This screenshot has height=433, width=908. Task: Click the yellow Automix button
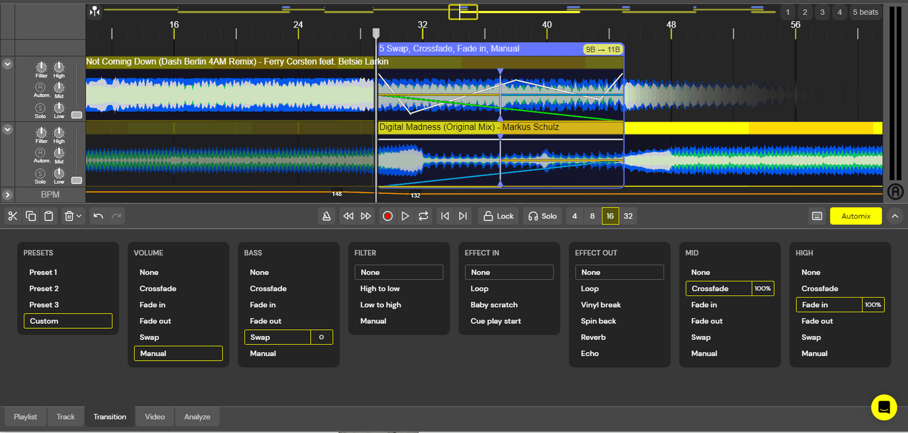[855, 216]
